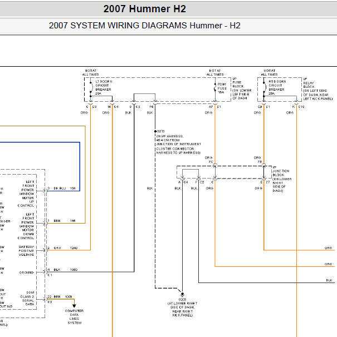This screenshot has width=337, height=337.
Task: Click "HOT AT ALL TIMES" above LT DOORS breaker
Action: coord(90,73)
